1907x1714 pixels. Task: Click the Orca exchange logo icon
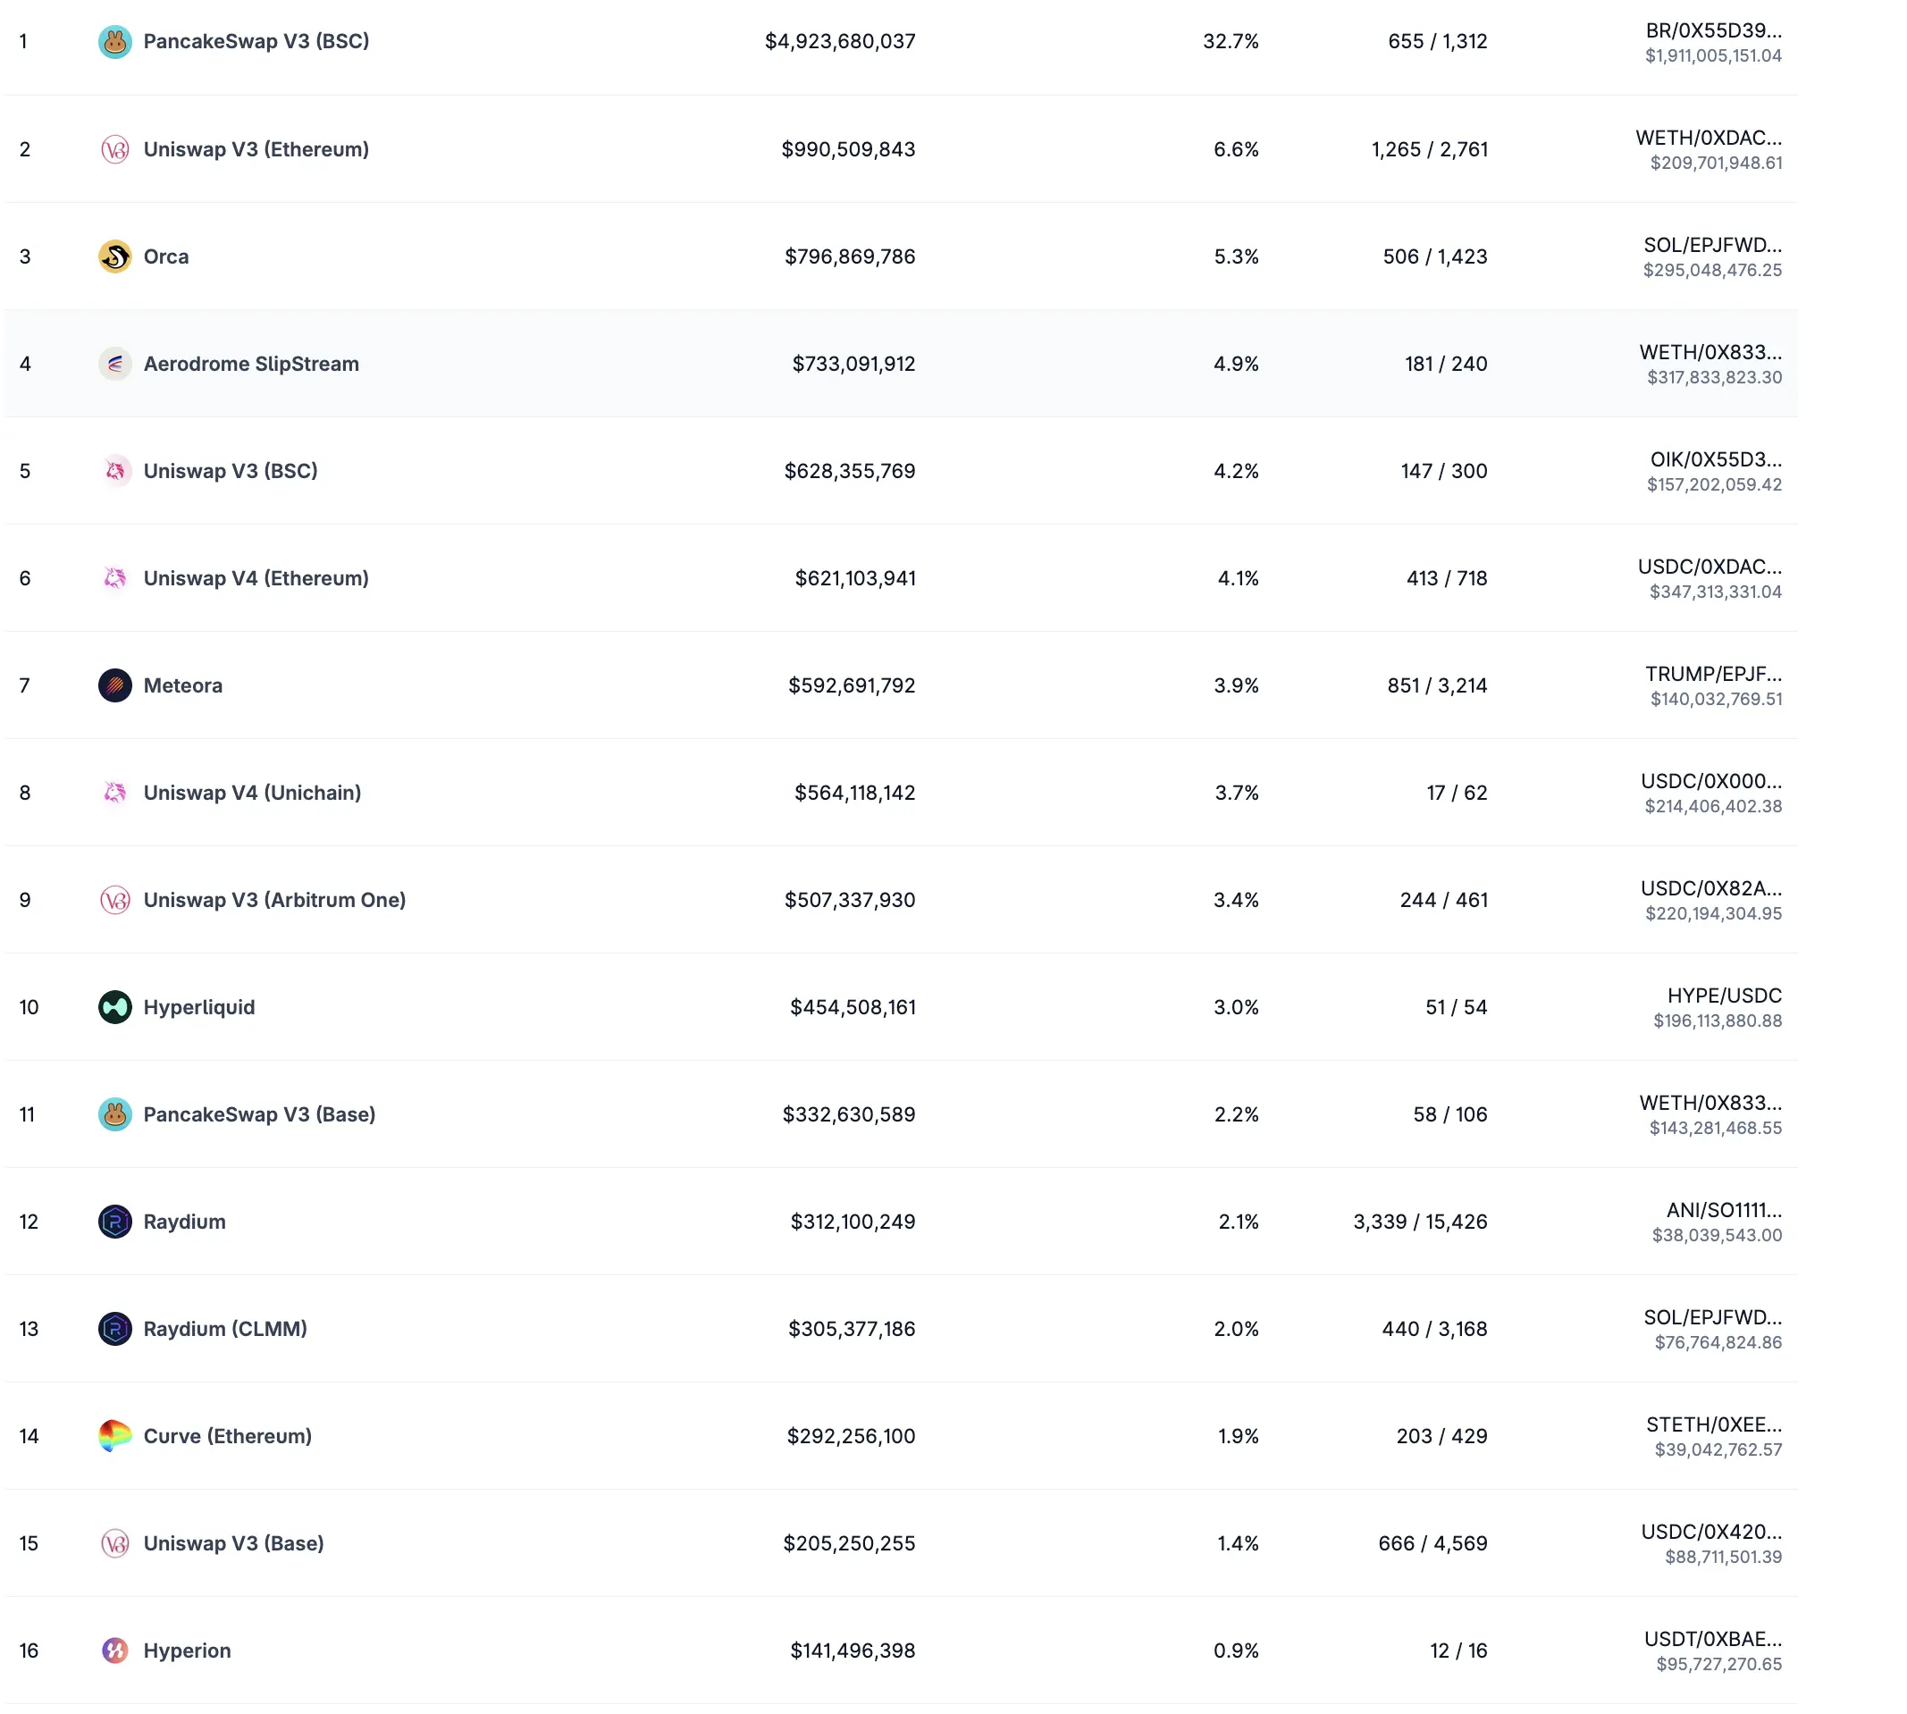pos(115,256)
